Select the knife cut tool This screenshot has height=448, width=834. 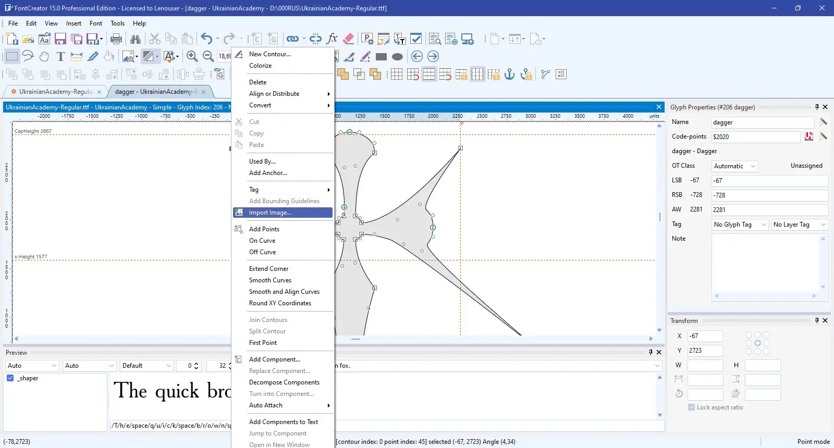[93, 56]
